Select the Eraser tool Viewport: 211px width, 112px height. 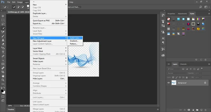coord(3,44)
